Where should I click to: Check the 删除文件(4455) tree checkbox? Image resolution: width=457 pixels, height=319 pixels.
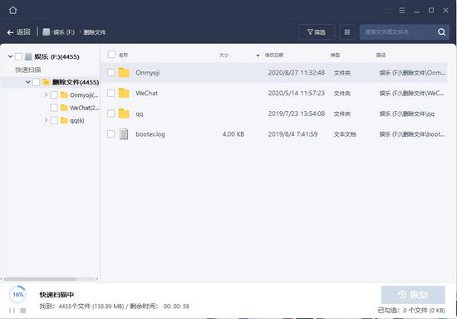36,82
